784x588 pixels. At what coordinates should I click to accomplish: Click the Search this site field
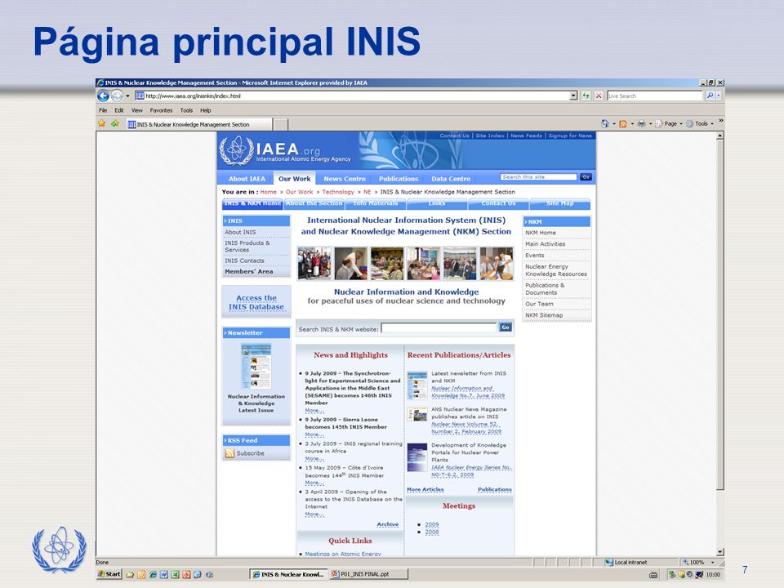coord(538,177)
